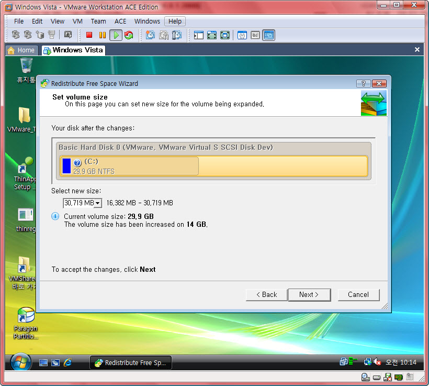The height and width of the screenshot is (386, 429).
Task: Take a snapshot with clock-star icon
Action: (150, 35)
